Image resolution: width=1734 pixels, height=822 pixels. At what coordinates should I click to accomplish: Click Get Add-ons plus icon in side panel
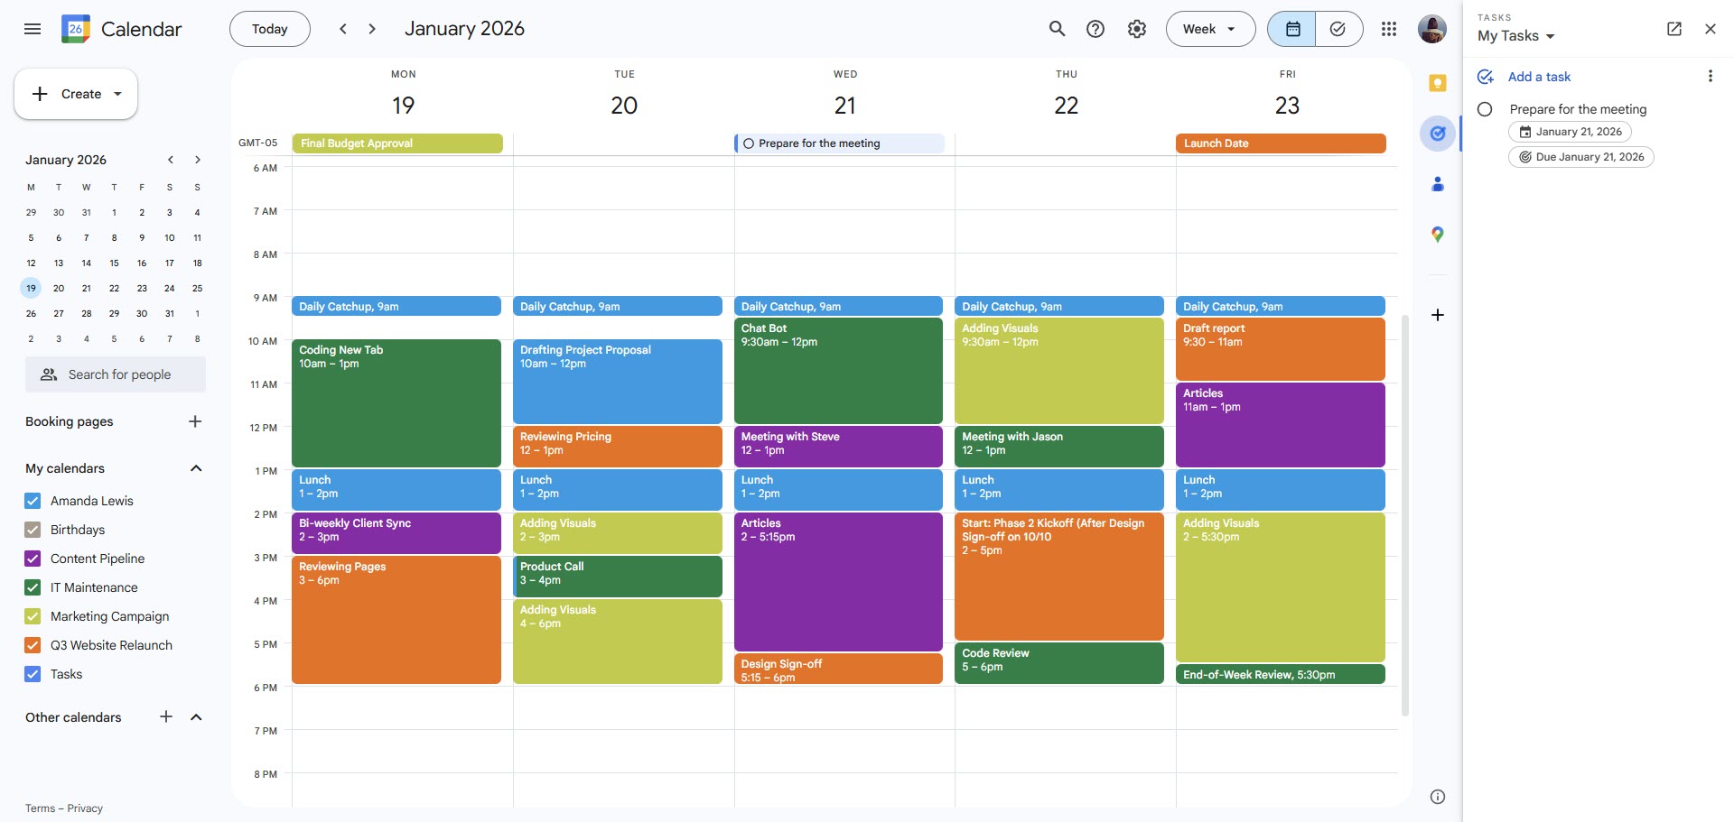pyautogui.click(x=1436, y=314)
